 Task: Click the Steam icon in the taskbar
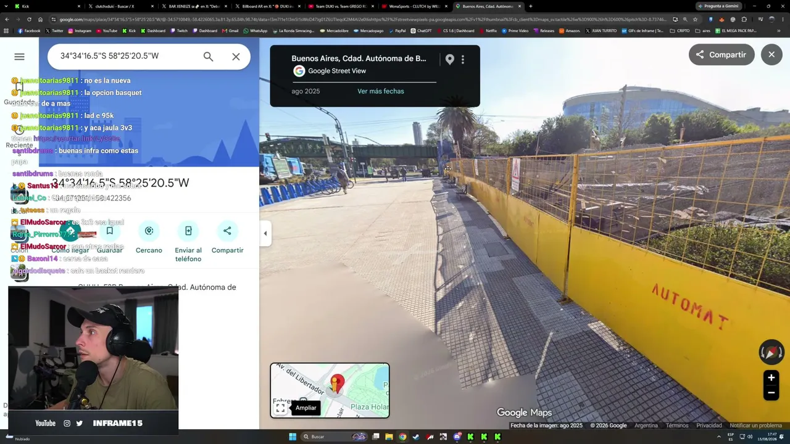point(416,437)
